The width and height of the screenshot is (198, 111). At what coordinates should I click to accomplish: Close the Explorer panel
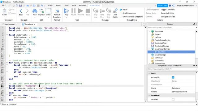[196, 24]
